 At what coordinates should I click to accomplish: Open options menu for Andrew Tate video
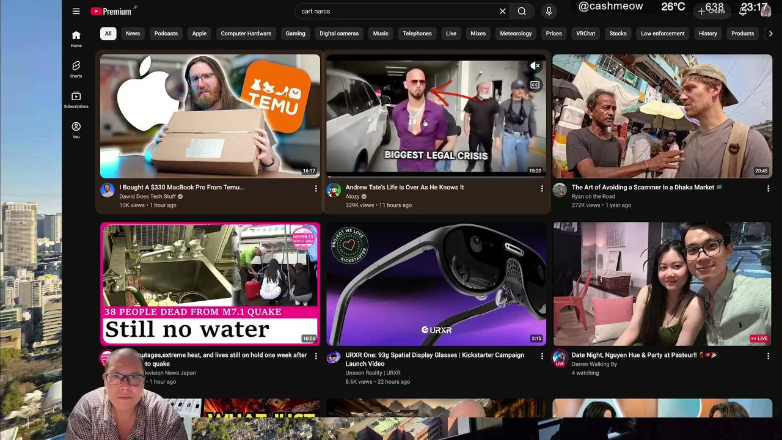[542, 189]
